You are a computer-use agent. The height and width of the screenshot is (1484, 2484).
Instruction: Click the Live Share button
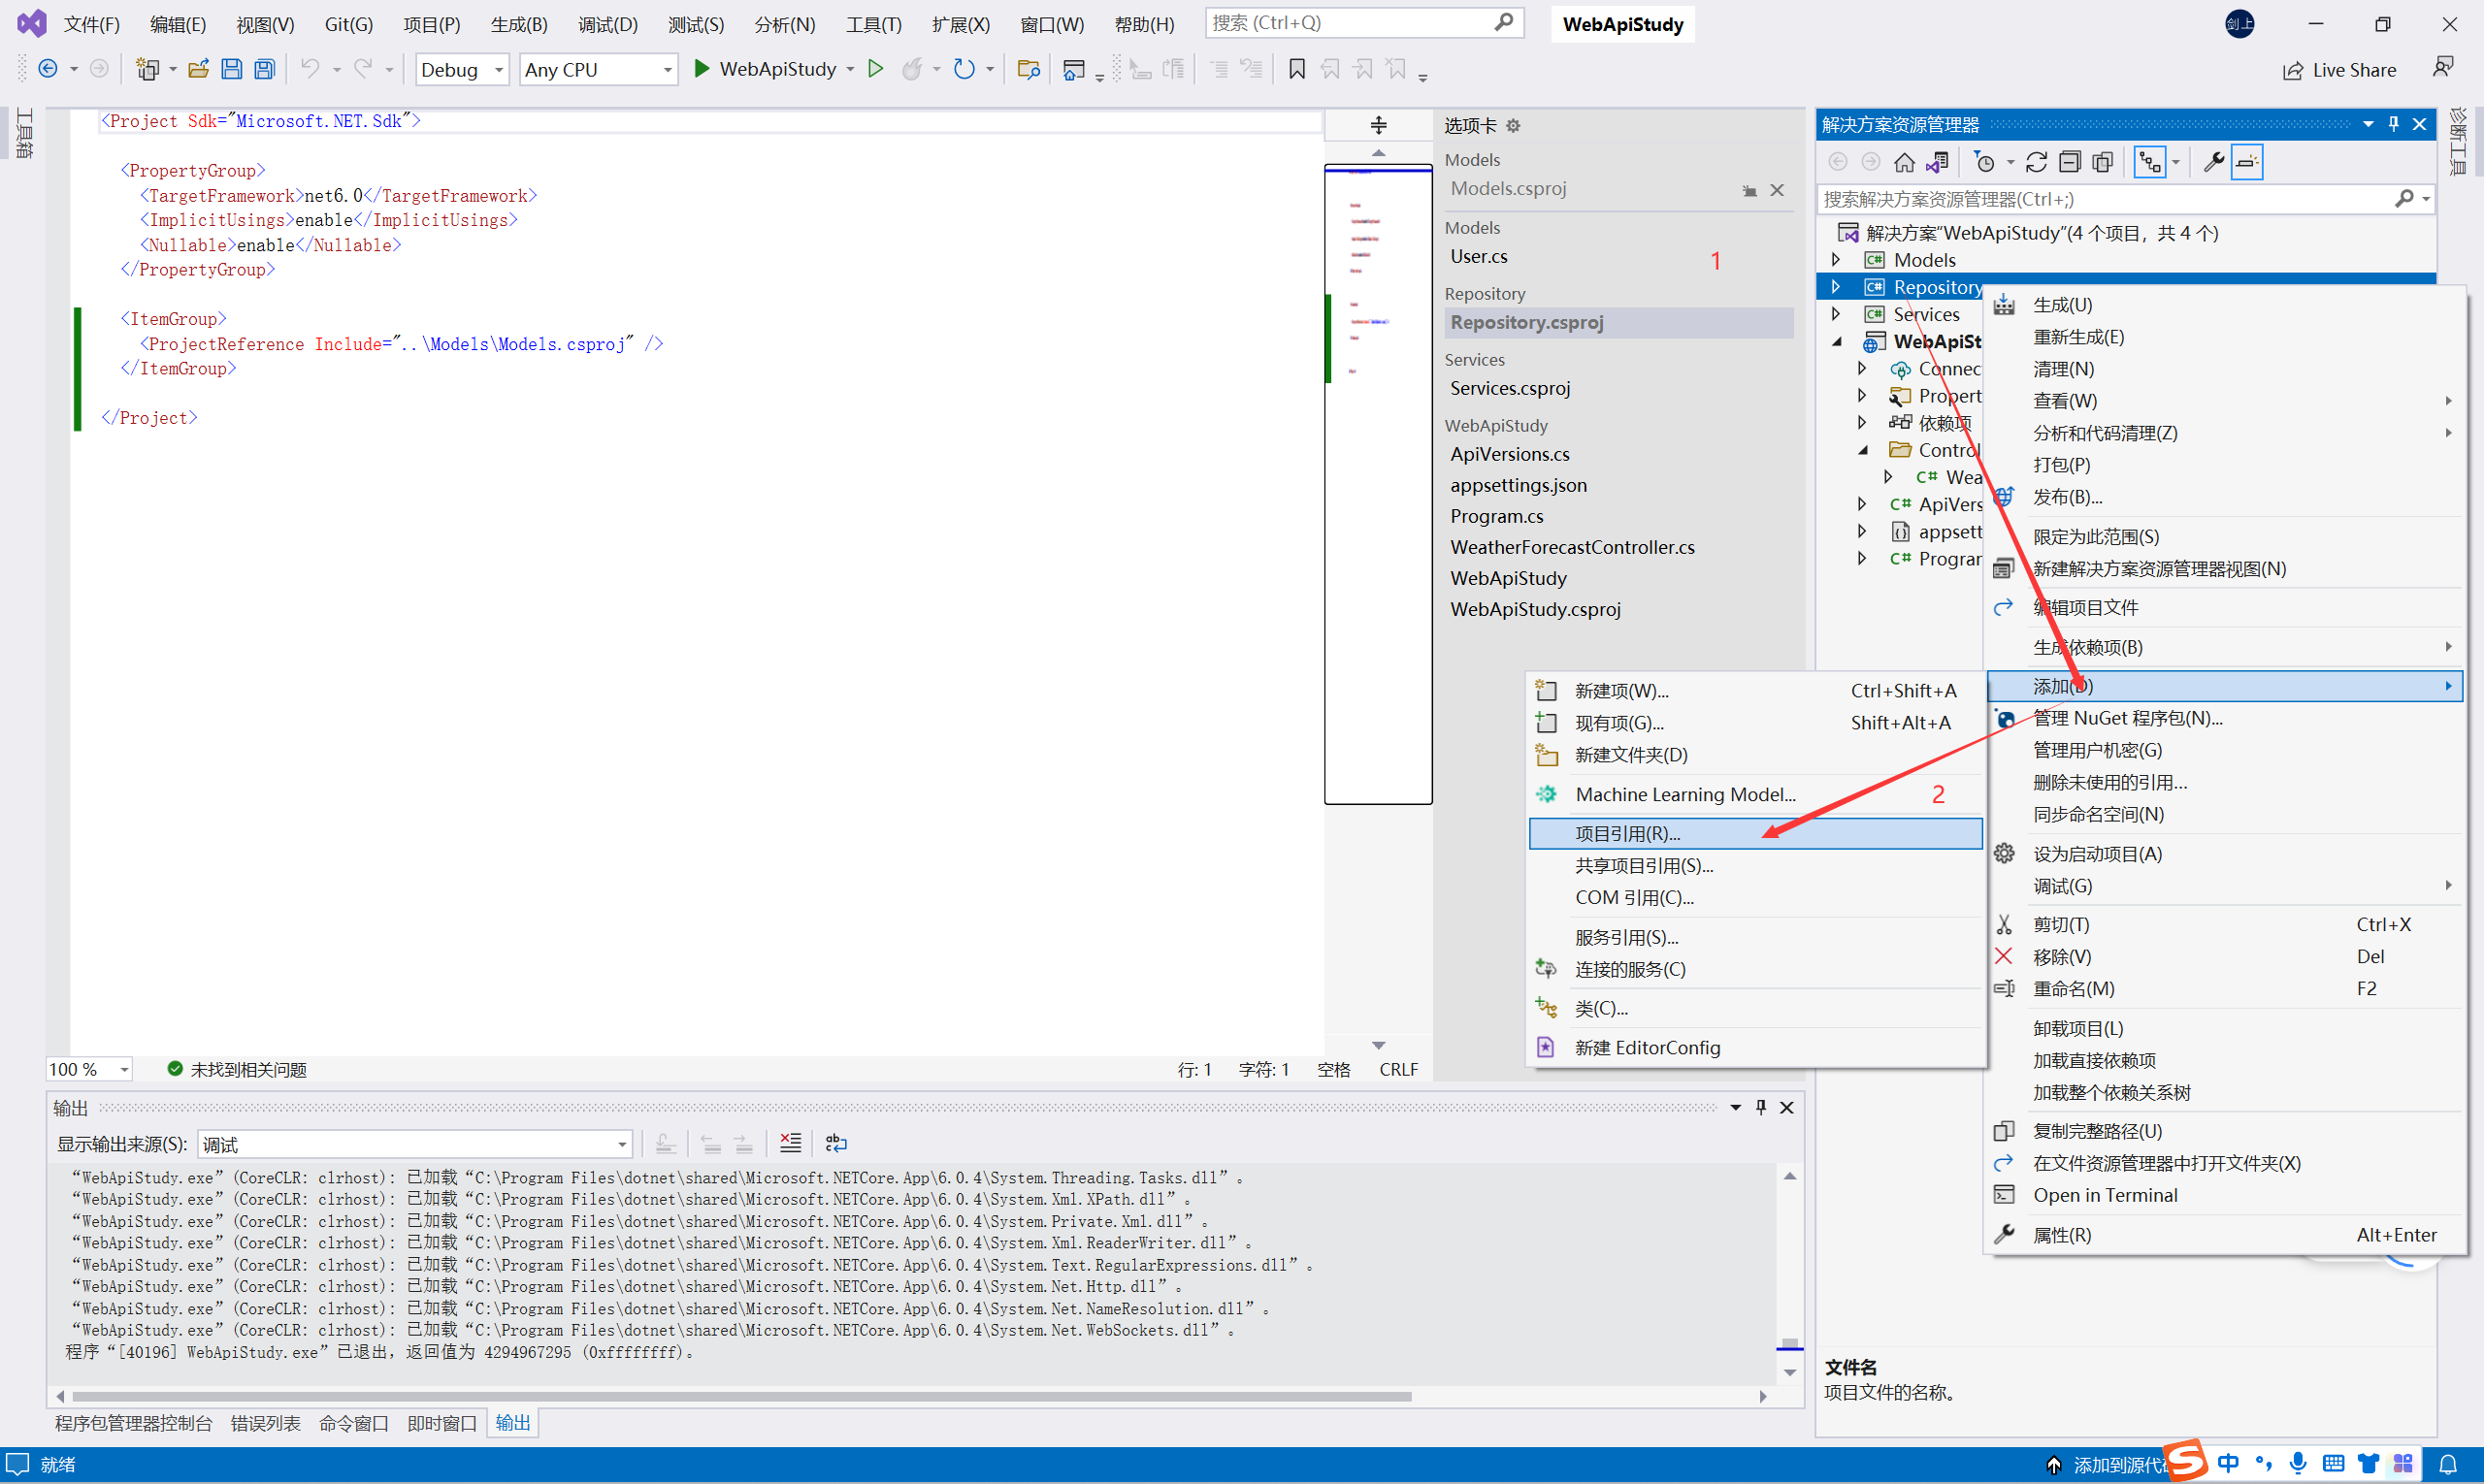coord(2339,70)
